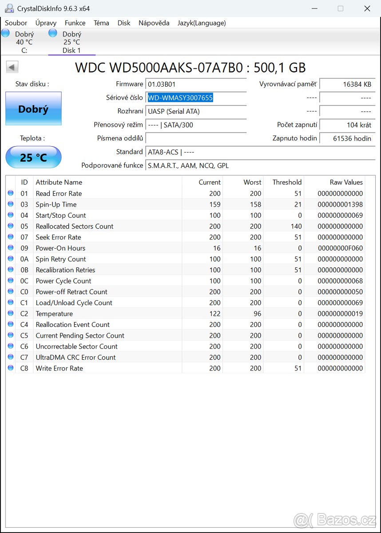The image size is (381, 533).
Task: Click the highlighted serial number field
Action: tap(180, 97)
